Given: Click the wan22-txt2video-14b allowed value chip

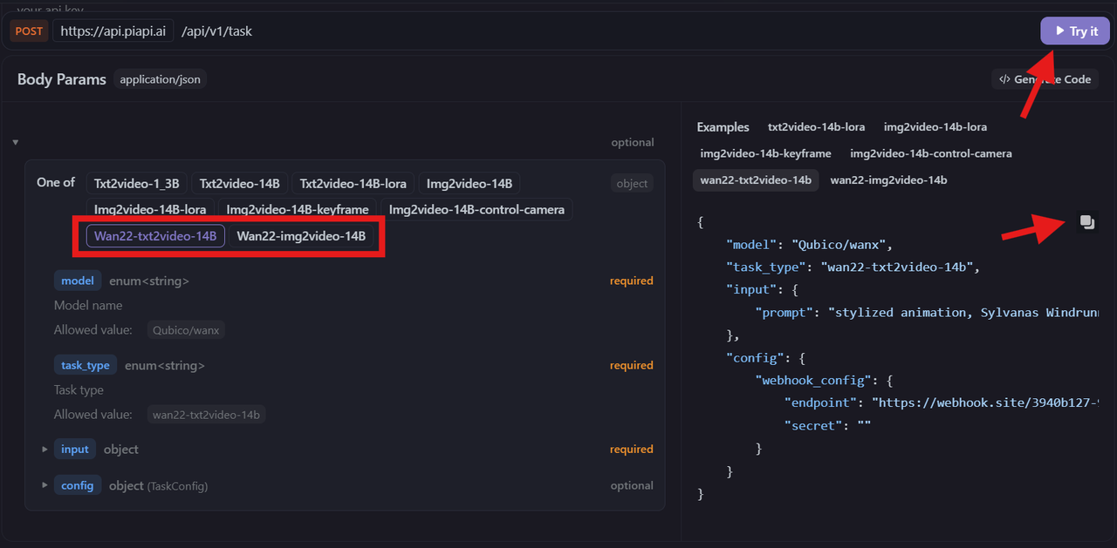Looking at the screenshot, I should (206, 415).
